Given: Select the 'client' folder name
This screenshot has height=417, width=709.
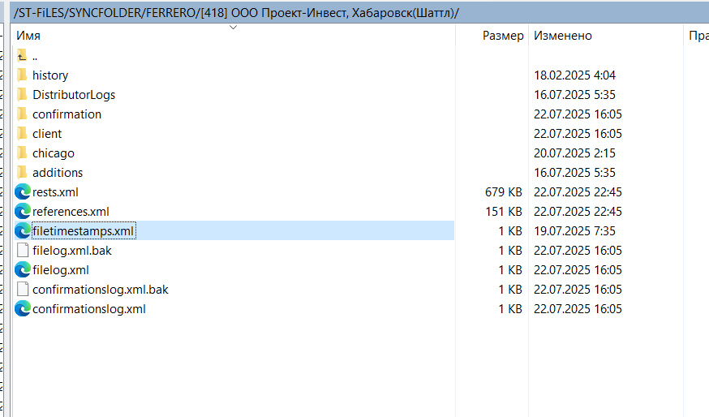Looking at the screenshot, I should (47, 133).
